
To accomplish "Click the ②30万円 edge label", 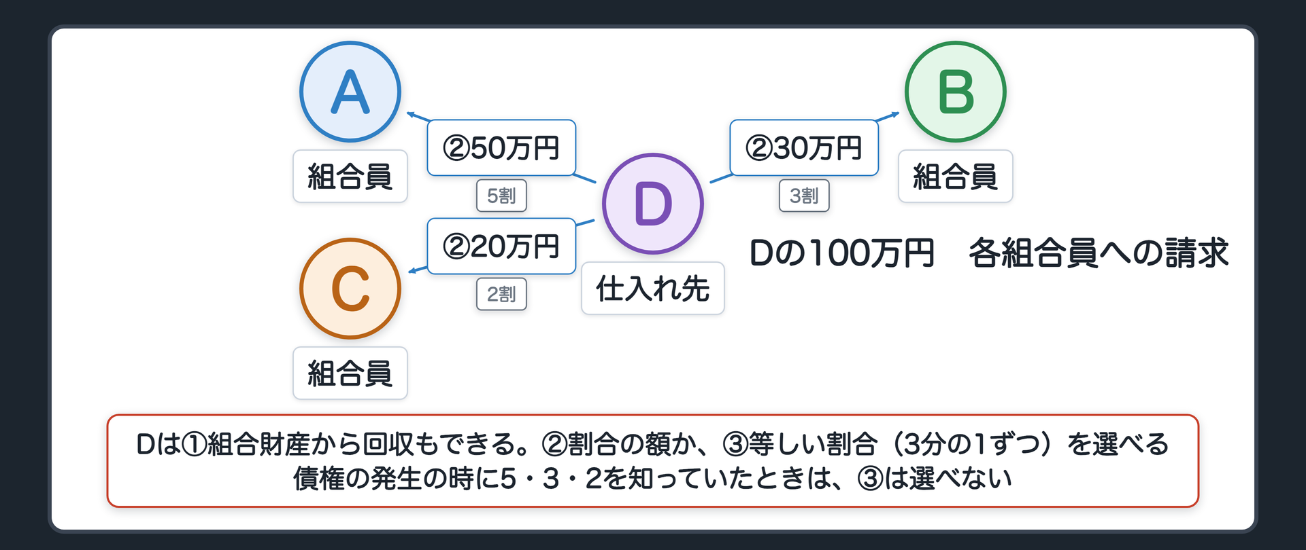I will [x=804, y=148].
